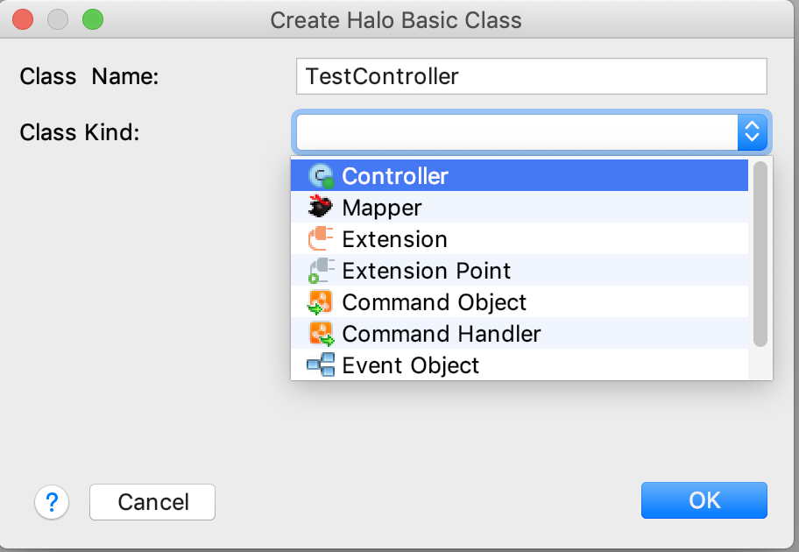Screen dimensions: 799x552
Task: Select the Extension Point option
Action: click(427, 271)
